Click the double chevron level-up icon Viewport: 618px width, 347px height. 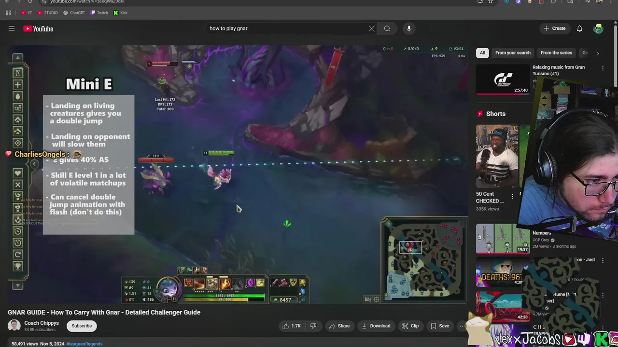[18, 120]
